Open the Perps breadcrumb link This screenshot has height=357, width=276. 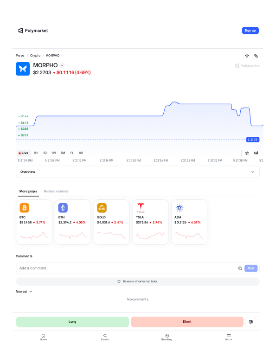click(20, 56)
